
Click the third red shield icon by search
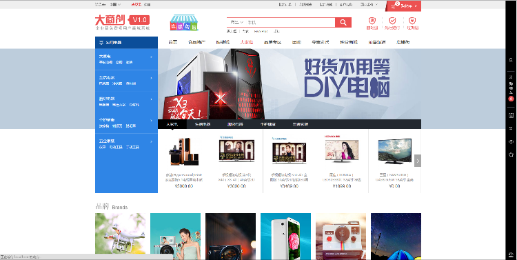412,21
